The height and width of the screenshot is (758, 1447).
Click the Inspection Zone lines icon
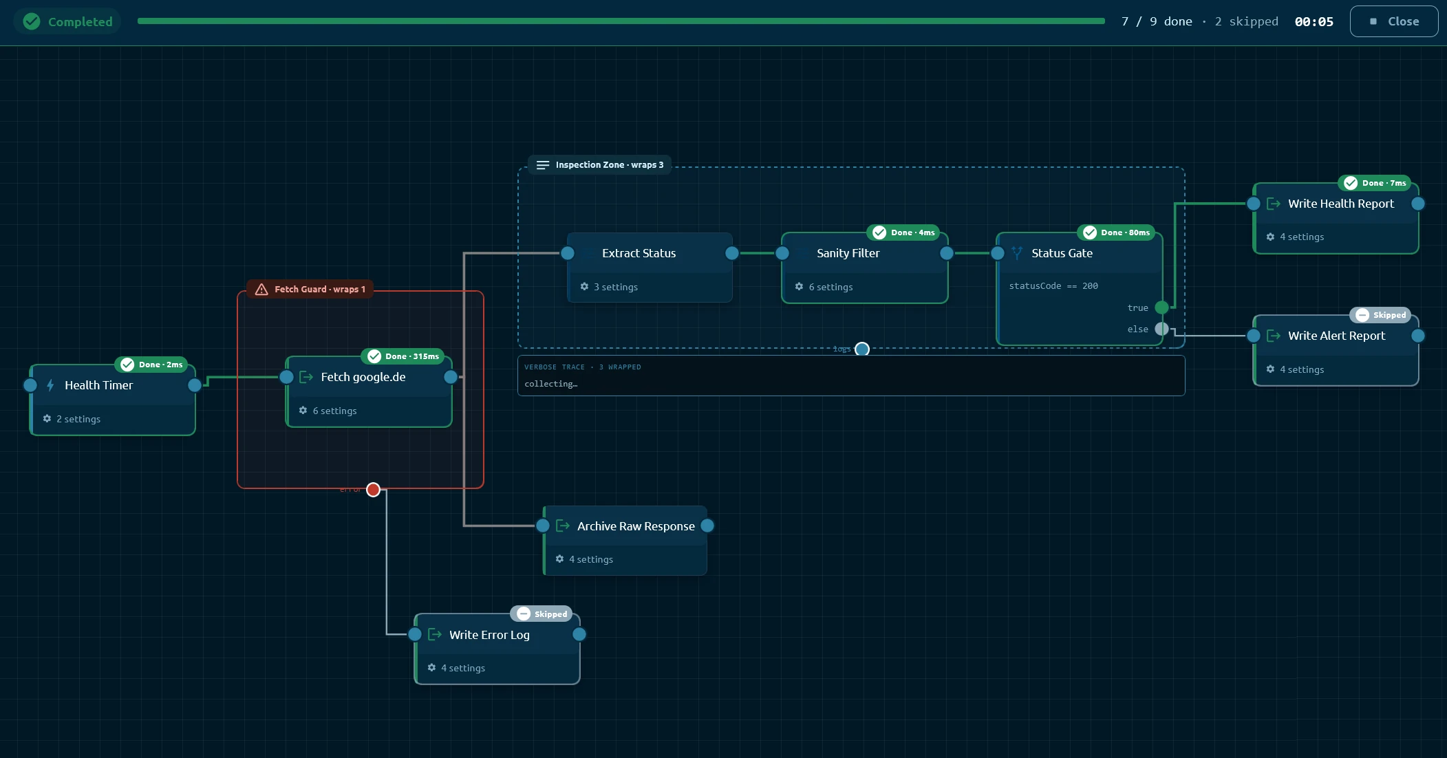[543, 165]
